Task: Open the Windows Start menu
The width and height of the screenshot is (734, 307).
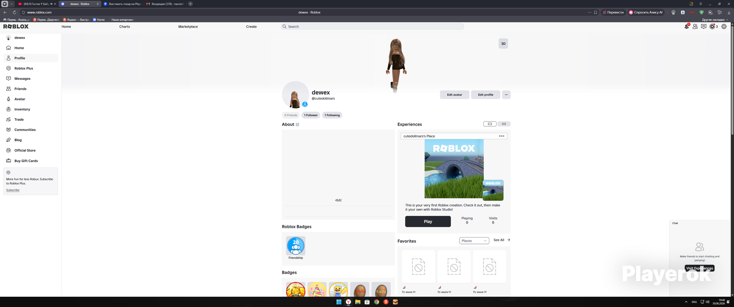Action: (339, 302)
